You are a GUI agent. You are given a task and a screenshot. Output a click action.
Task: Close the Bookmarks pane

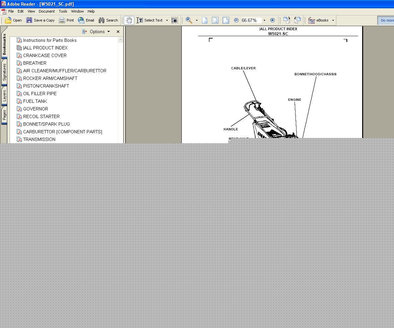coord(118,32)
